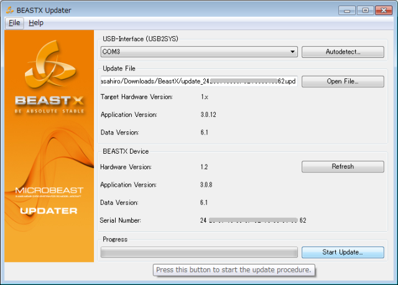The width and height of the screenshot is (398, 285).
Task: Open the File menu
Action: pyautogui.click(x=14, y=23)
